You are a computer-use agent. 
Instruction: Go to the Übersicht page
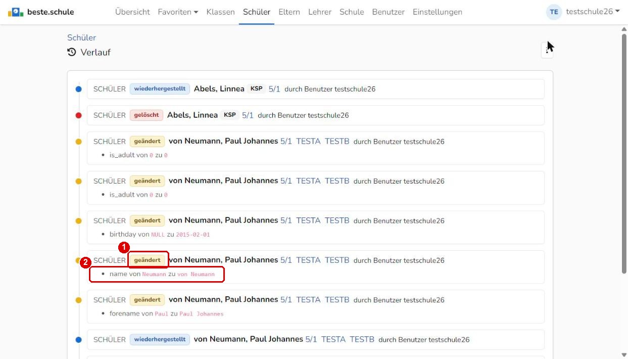pos(132,12)
